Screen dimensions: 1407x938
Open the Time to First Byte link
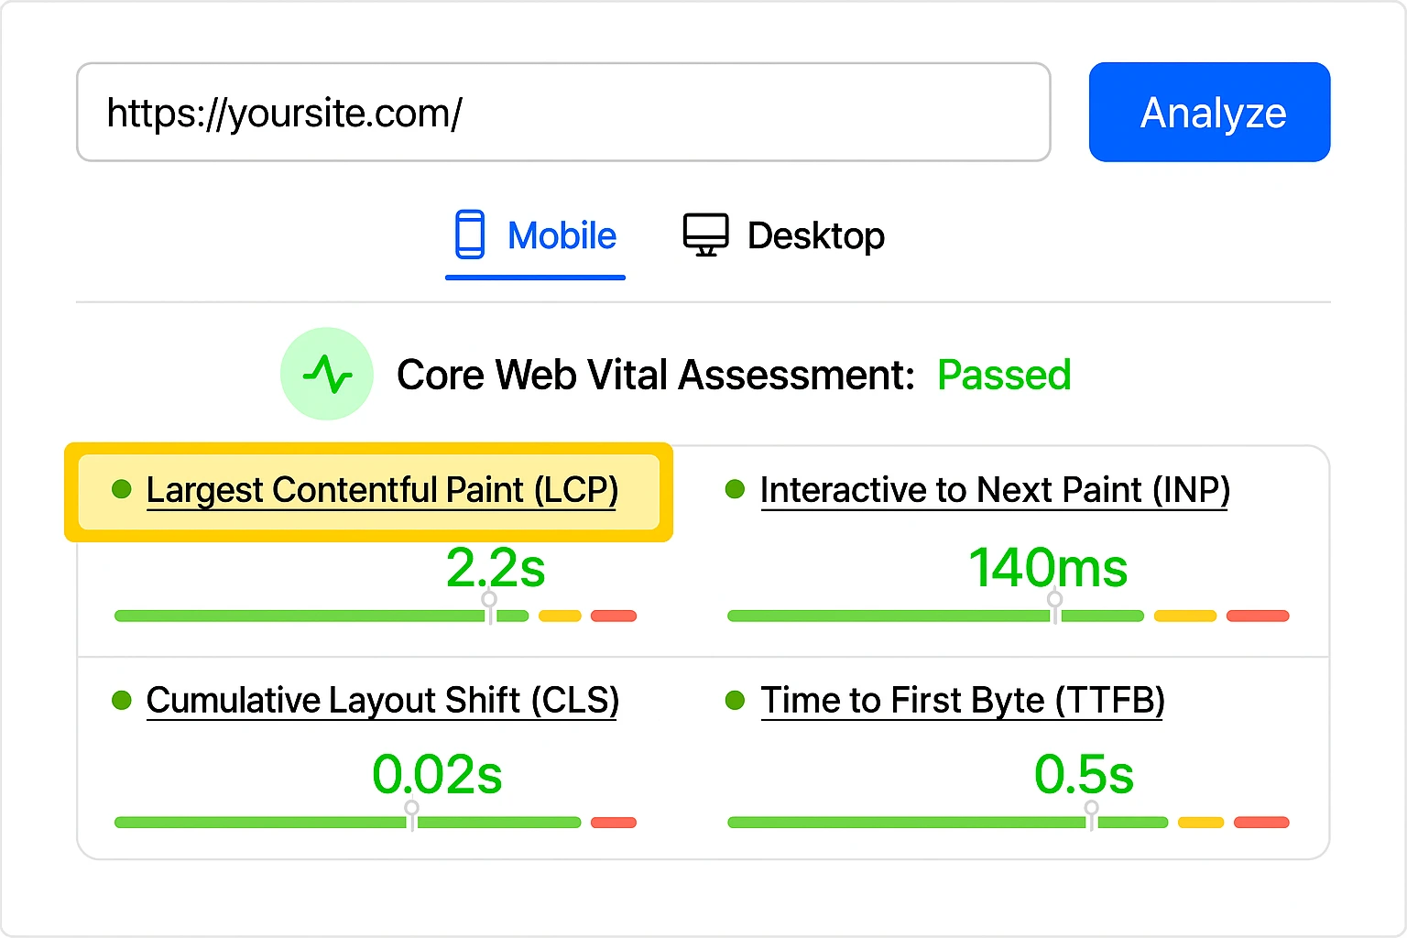point(962,701)
